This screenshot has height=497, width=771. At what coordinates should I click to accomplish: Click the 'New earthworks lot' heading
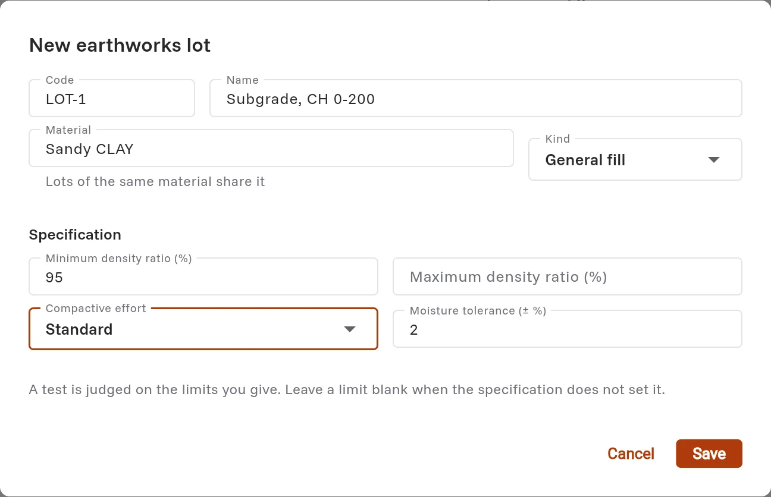pos(120,45)
